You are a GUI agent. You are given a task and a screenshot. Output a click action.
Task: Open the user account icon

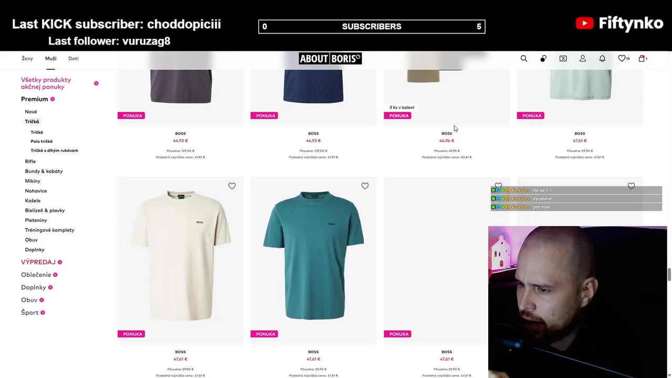click(x=583, y=59)
